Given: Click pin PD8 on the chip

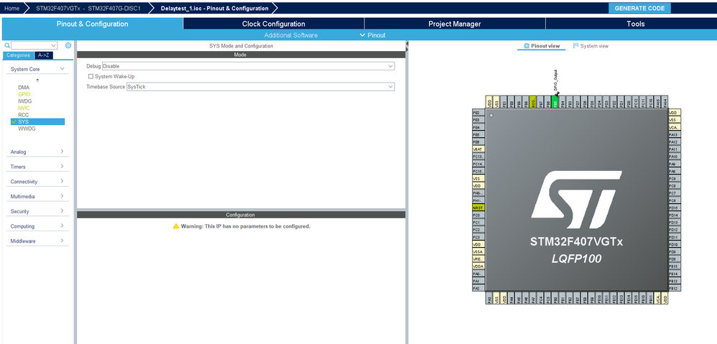Looking at the screenshot, I should (x=675, y=259).
